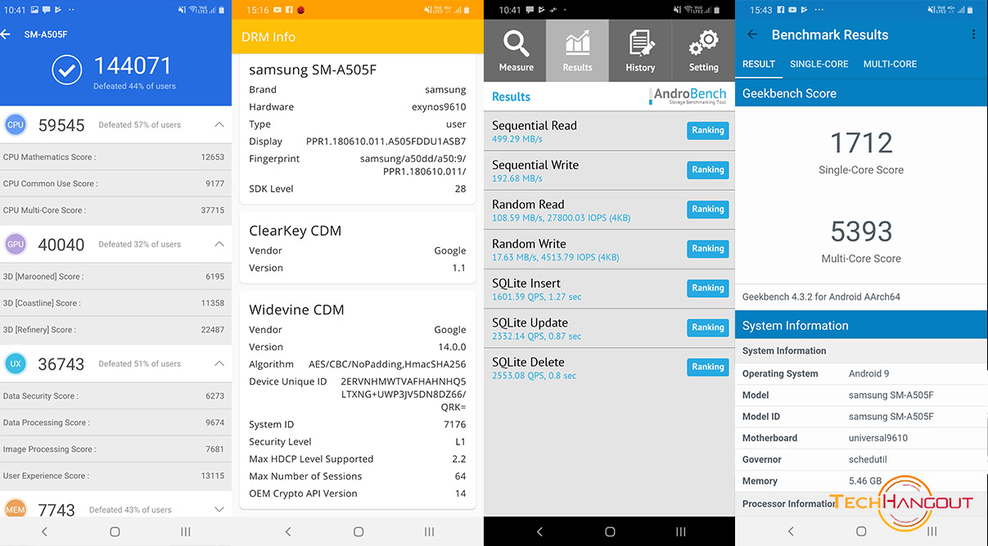Tap the DRM Info title bar text
This screenshot has height=546, width=988.
(268, 37)
